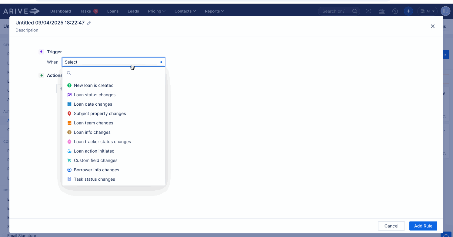Select 'Loan tracker status changes' option
The height and width of the screenshot is (237, 453).
tap(114, 142)
